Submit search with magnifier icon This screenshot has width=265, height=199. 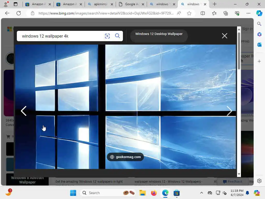117,36
